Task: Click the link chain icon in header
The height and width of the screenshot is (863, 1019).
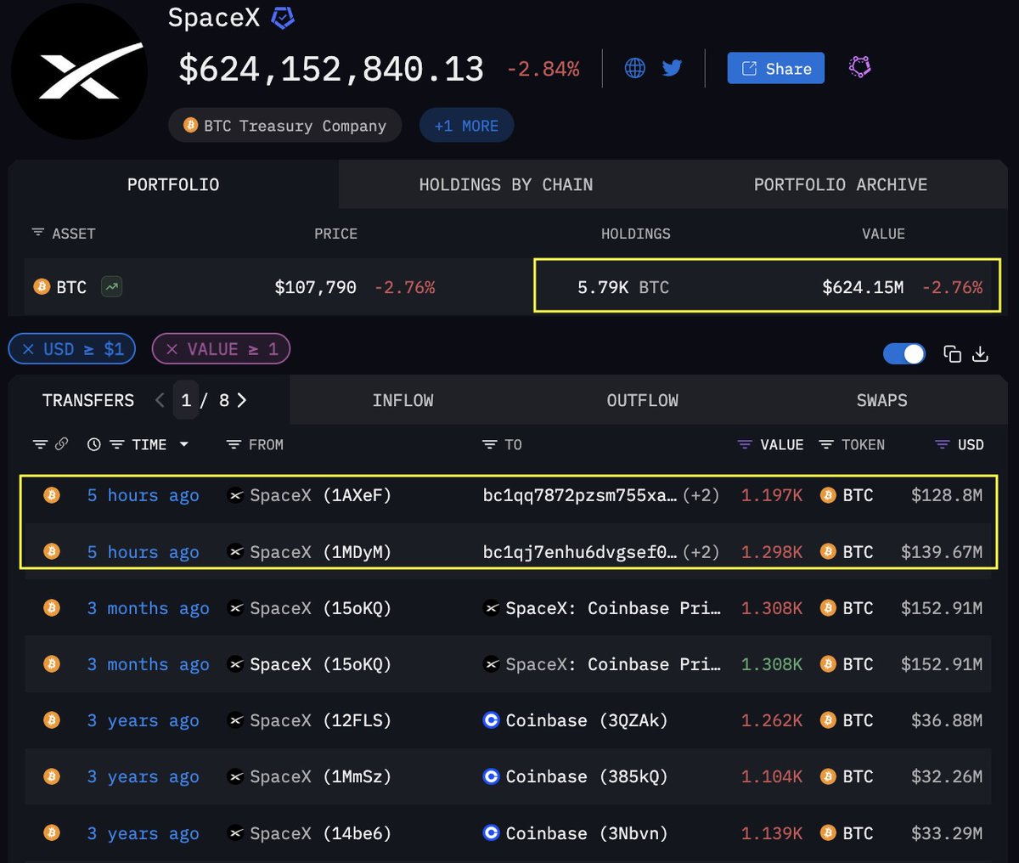Action: click(x=61, y=444)
